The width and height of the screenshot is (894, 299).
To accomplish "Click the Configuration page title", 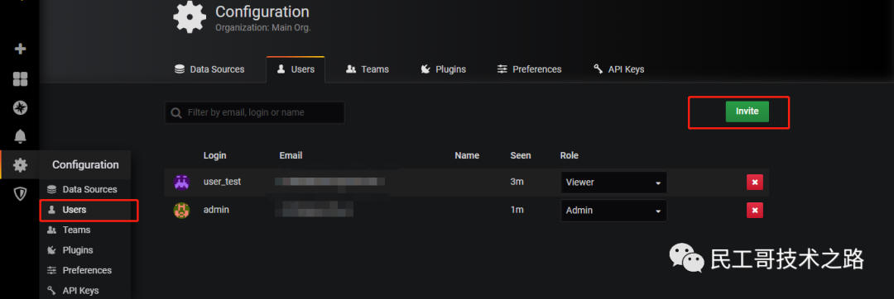I will tap(262, 12).
